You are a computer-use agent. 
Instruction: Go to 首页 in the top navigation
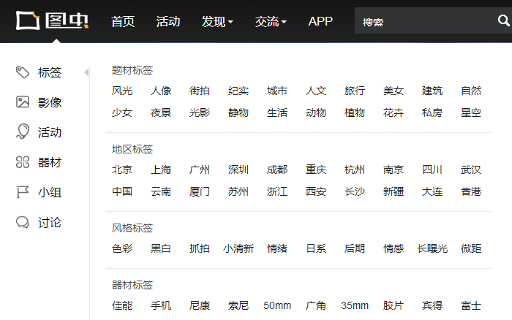(x=123, y=21)
